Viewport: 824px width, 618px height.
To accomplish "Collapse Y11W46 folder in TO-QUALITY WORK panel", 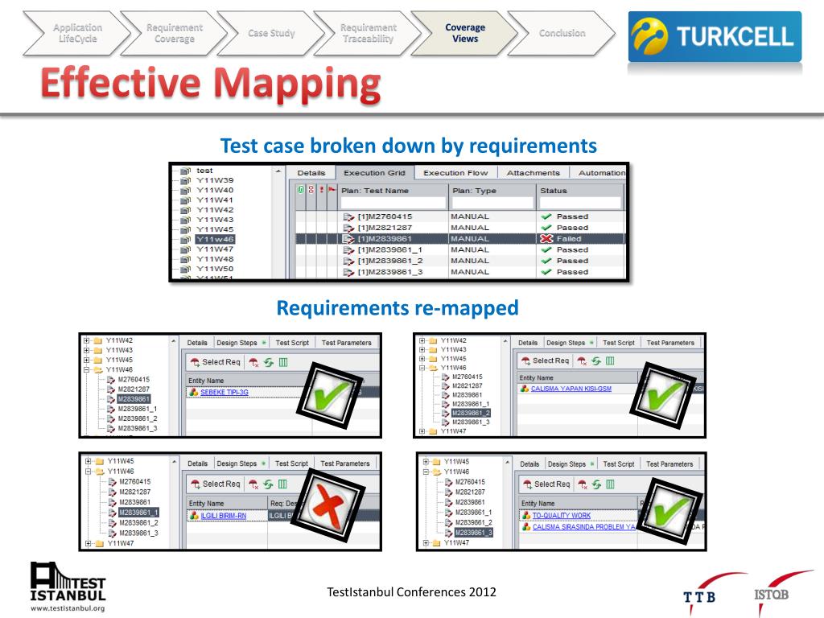I will [x=426, y=472].
